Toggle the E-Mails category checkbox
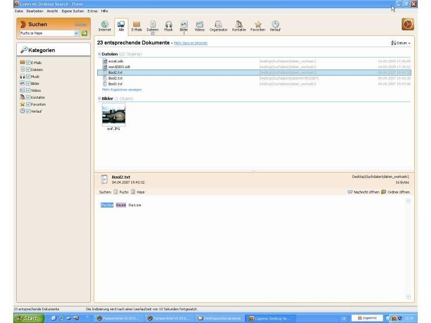The width and height of the screenshot is (431, 323). point(28,62)
